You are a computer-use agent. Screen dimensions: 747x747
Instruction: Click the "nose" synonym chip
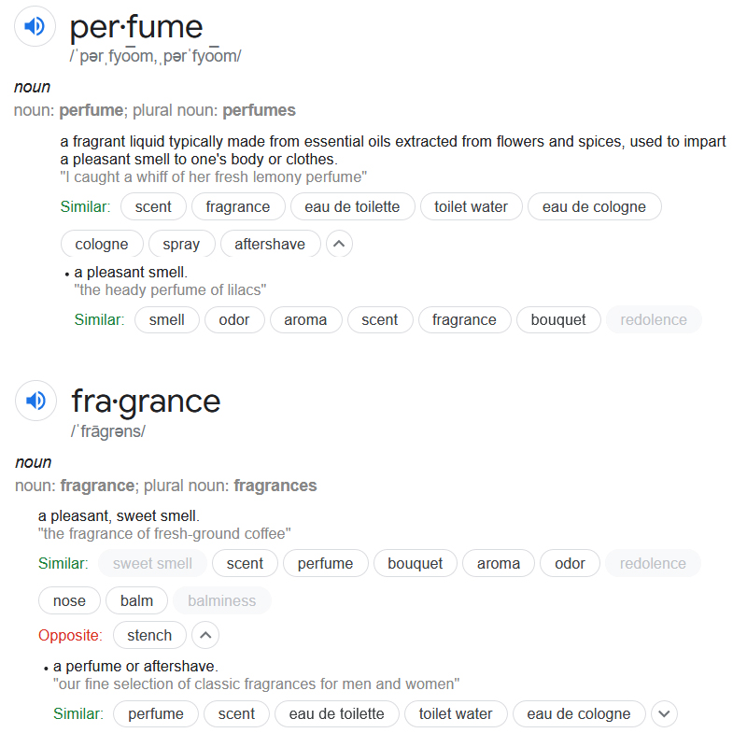69,601
